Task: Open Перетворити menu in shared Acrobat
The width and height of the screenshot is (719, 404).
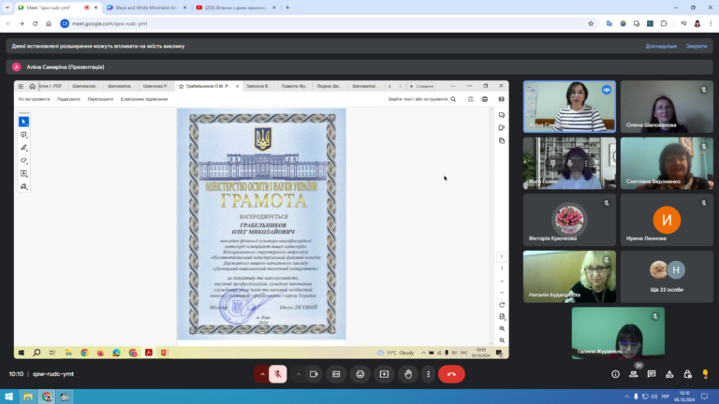Action: 100,99
